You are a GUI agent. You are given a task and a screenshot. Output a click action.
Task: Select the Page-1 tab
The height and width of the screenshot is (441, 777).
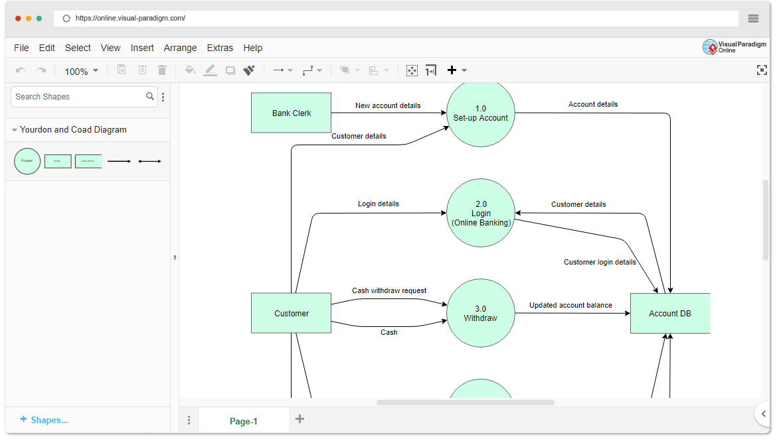(x=244, y=421)
